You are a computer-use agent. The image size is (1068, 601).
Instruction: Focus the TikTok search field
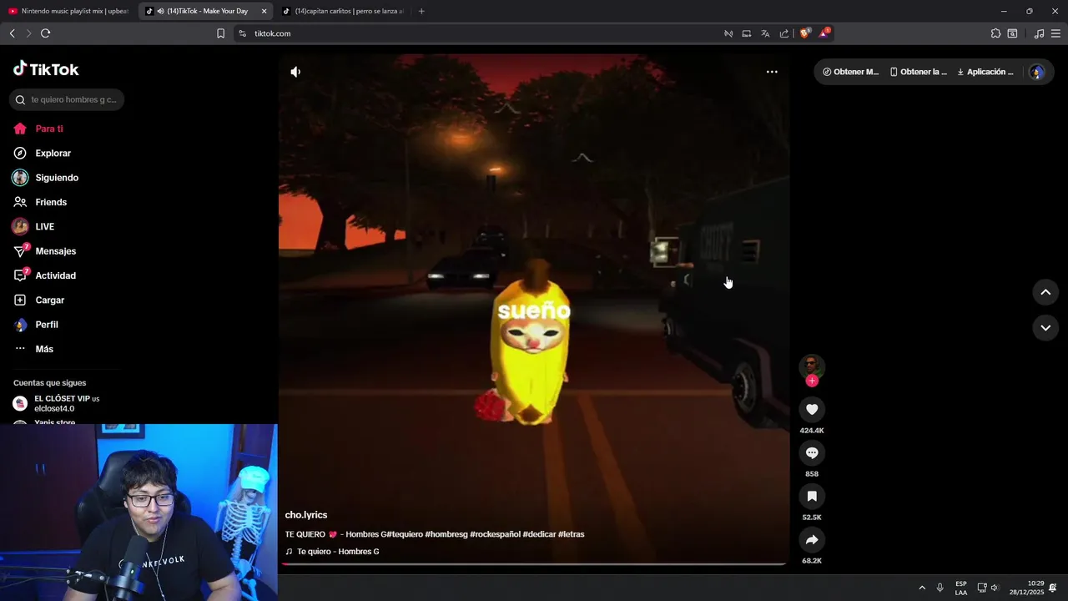[67, 99]
